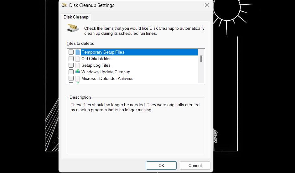Mark the Microsoft Defender Antivirus checkbox
The height and width of the screenshot is (173, 295).
tap(71, 78)
